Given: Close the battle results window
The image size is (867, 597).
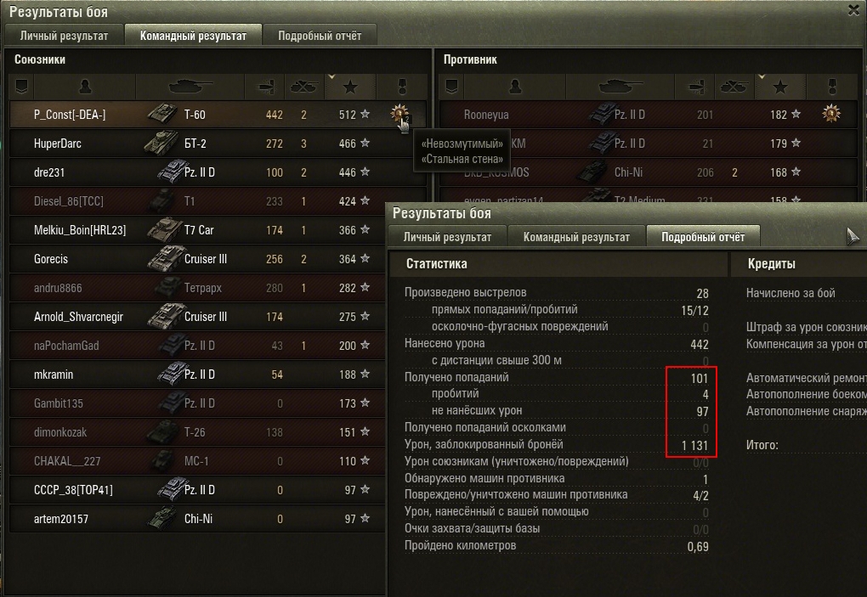Looking at the screenshot, I should (853, 10).
